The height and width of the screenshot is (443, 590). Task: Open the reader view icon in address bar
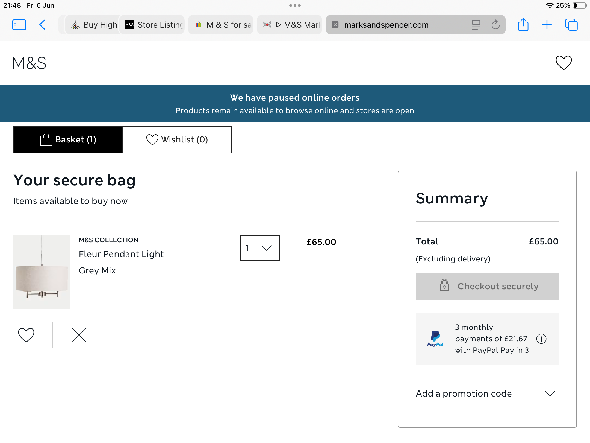[x=476, y=25]
